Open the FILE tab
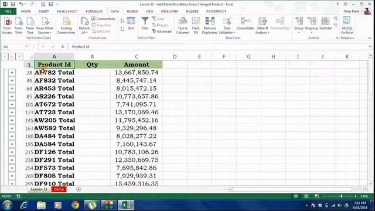Image resolution: width=375 pixels, height=211 pixels. pos(8,11)
